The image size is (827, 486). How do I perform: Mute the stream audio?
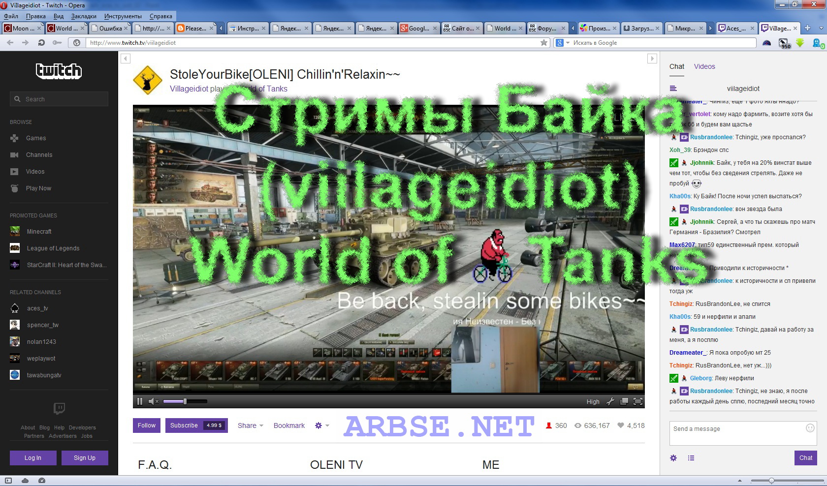tap(153, 401)
